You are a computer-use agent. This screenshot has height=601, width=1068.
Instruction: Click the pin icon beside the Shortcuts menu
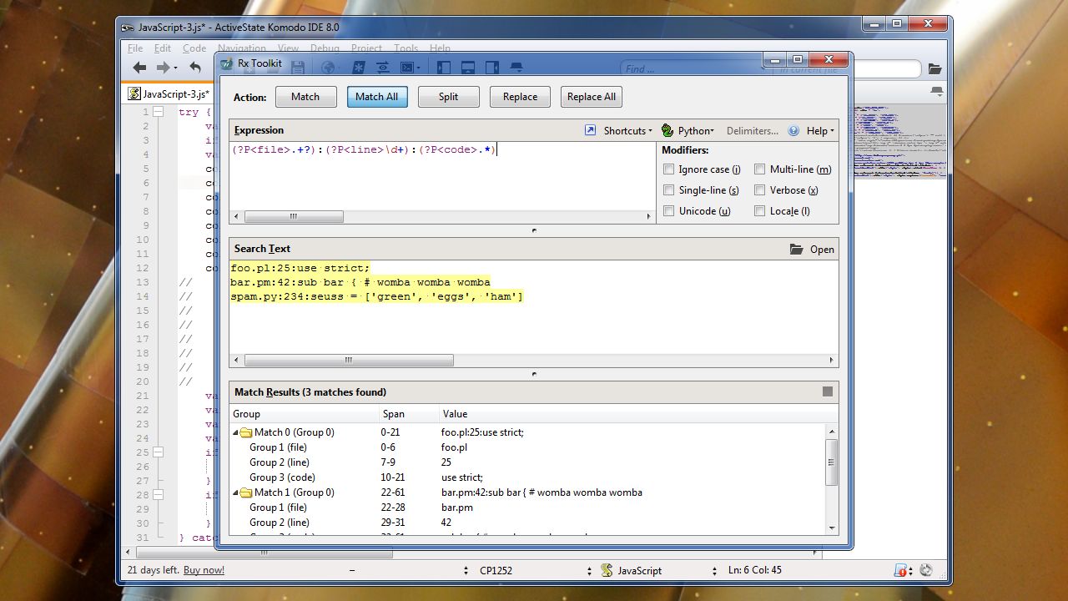590,130
